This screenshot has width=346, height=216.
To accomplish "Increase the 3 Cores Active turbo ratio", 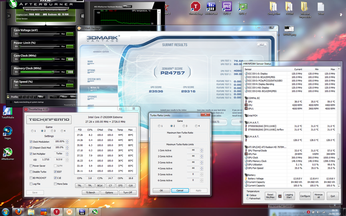I will coord(201,162).
